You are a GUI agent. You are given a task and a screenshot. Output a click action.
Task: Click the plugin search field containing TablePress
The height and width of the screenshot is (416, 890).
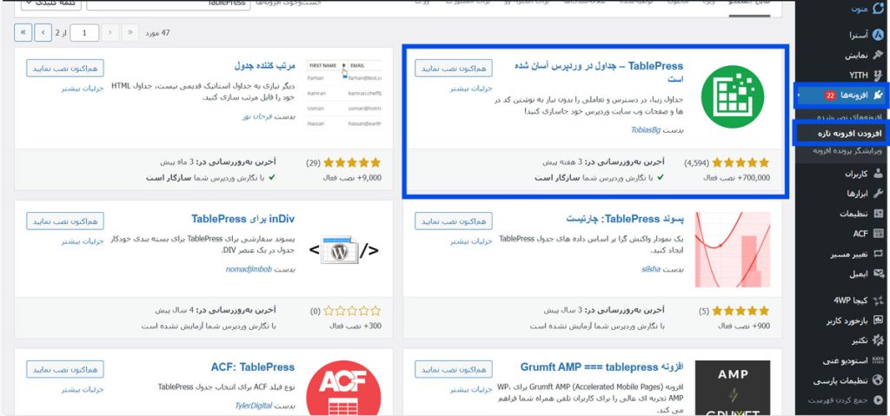tap(168, 3)
